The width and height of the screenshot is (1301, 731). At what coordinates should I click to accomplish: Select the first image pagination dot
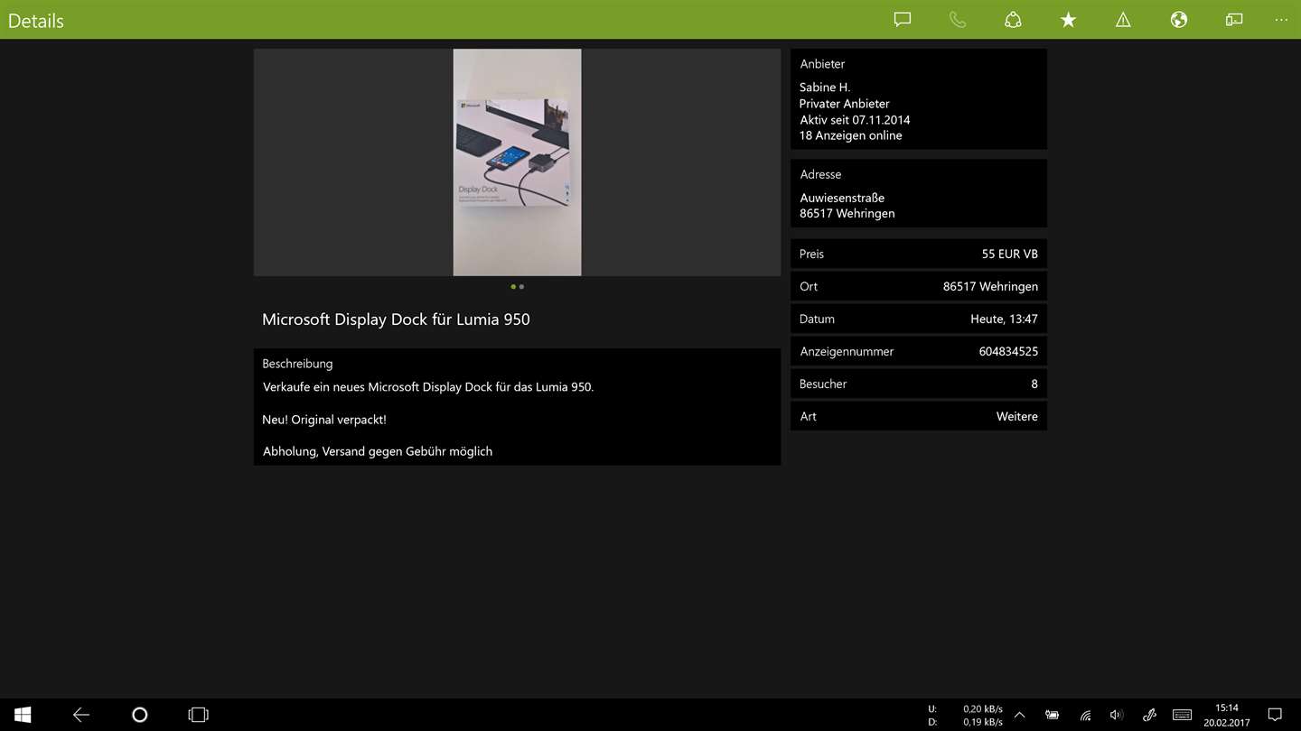tap(513, 287)
